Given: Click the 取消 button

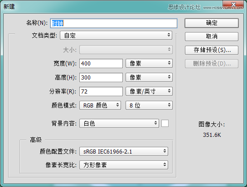Looking at the screenshot, I should (x=212, y=37).
